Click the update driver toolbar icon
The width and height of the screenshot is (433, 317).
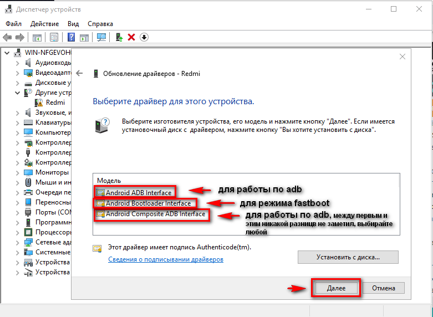click(x=119, y=37)
